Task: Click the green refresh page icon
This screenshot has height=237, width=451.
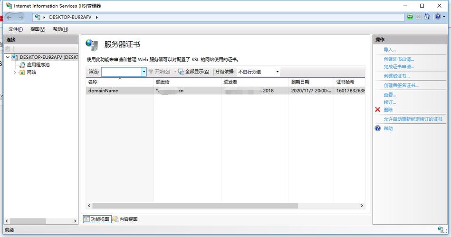Action: pos(410,17)
